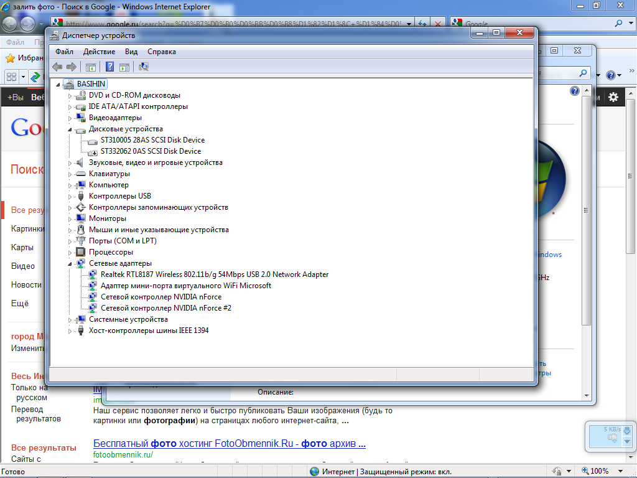Image resolution: width=637 pixels, height=478 pixels.
Task: Click Картинки in Google sidebar
Action: click(27, 229)
